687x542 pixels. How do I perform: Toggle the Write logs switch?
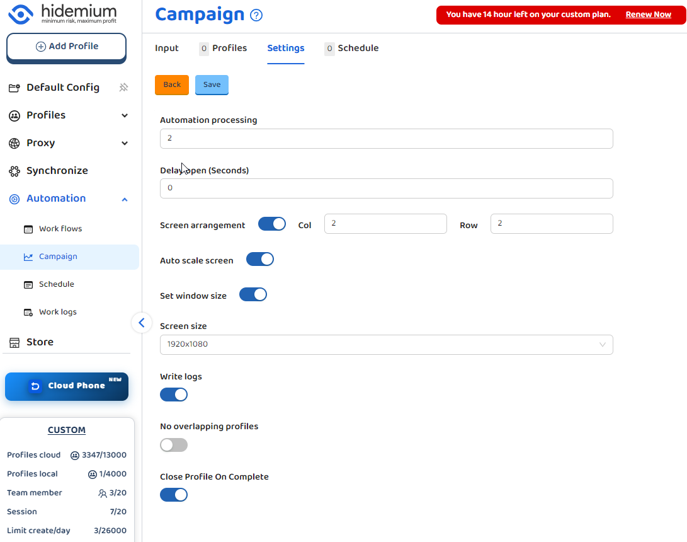[174, 395]
